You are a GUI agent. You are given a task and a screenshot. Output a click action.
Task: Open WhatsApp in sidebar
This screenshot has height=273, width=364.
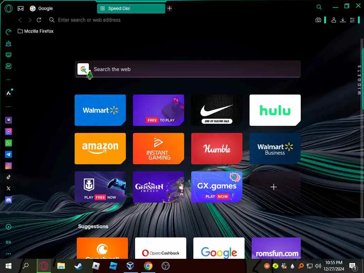tap(9, 143)
